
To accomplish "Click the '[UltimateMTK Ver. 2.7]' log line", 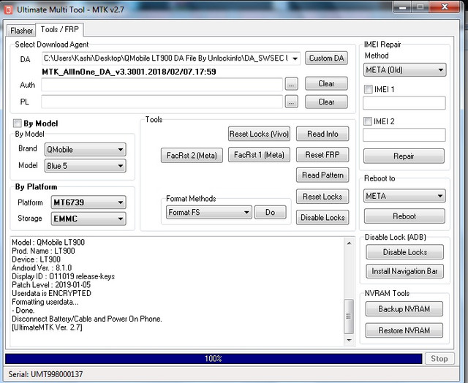I will [47, 327].
